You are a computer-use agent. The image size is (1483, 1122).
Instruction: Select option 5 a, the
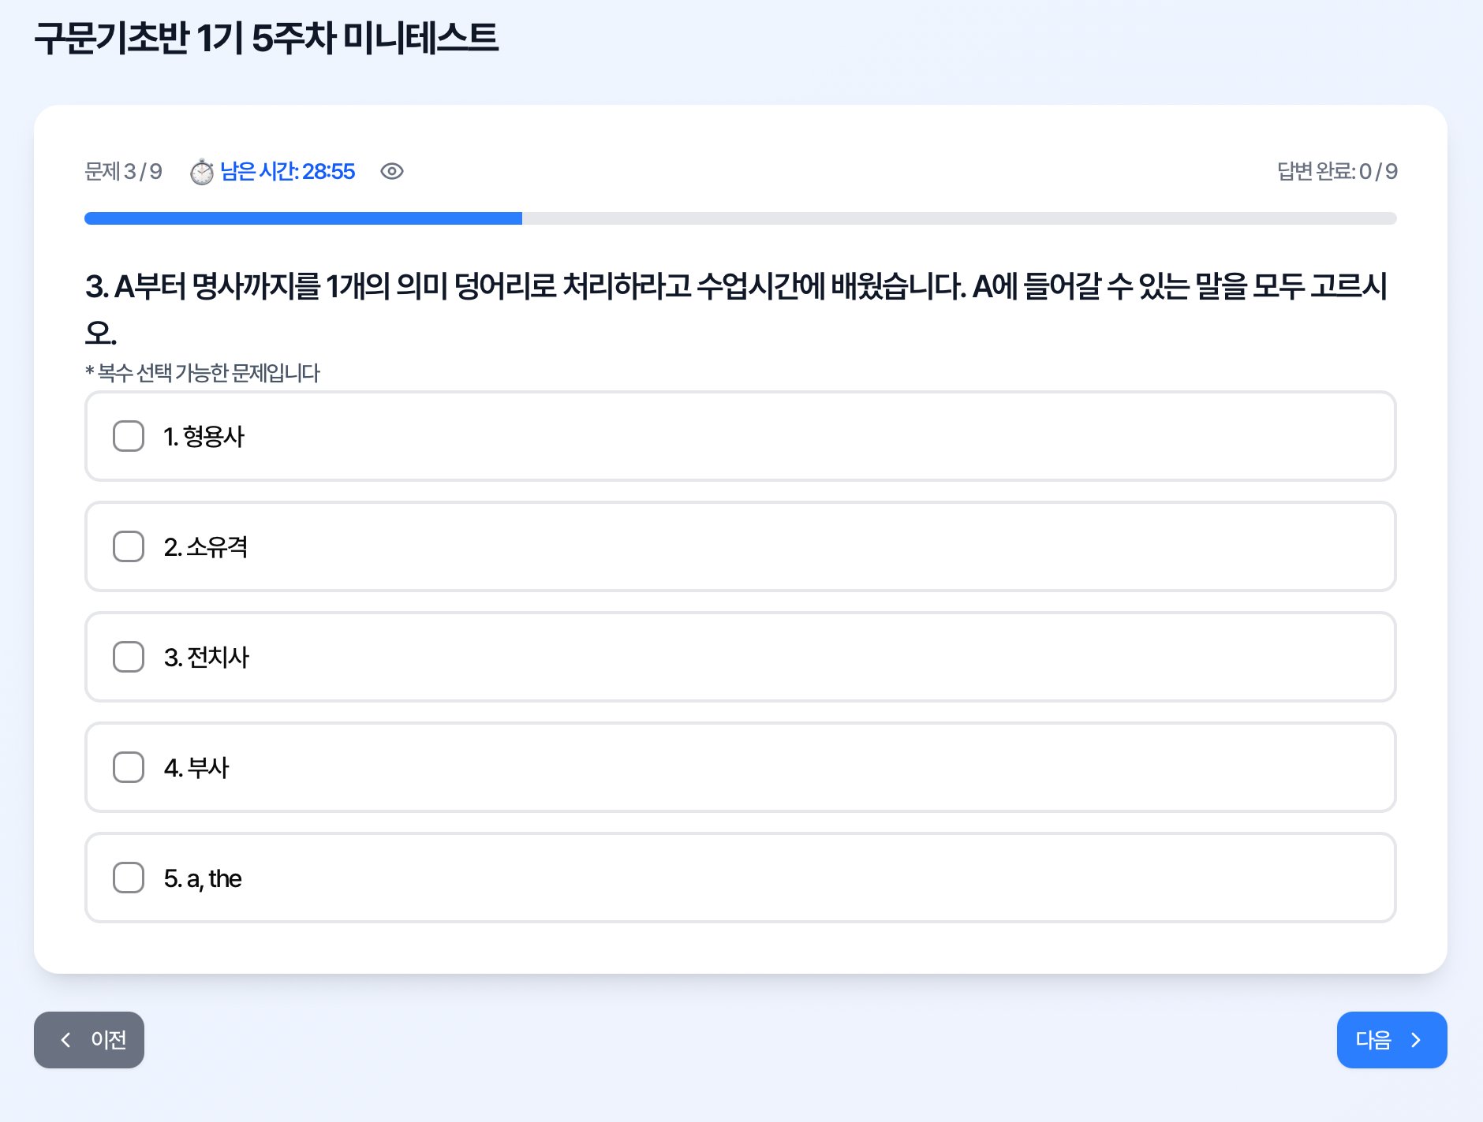(x=128, y=878)
